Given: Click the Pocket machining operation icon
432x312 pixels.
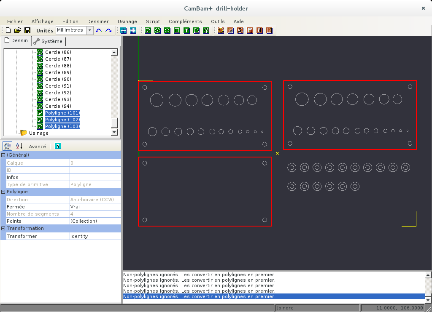Looking at the screenshot, I should (x=230, y=30).
